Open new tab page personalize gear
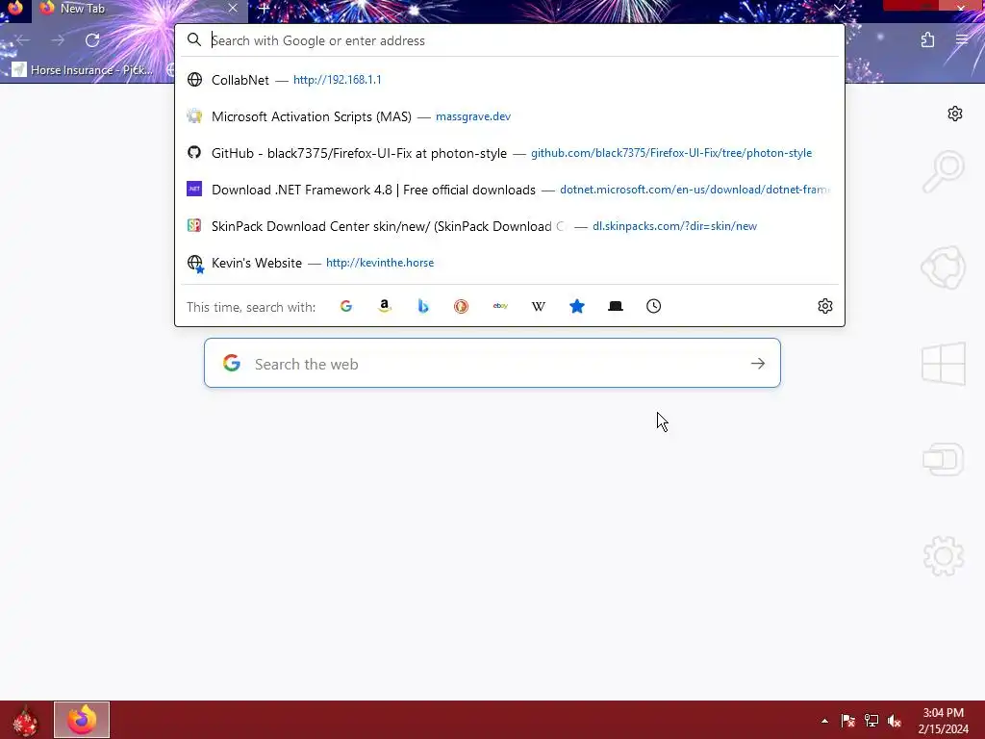Image resolution: width=985 pixels, height=739 pixels. 955,114
